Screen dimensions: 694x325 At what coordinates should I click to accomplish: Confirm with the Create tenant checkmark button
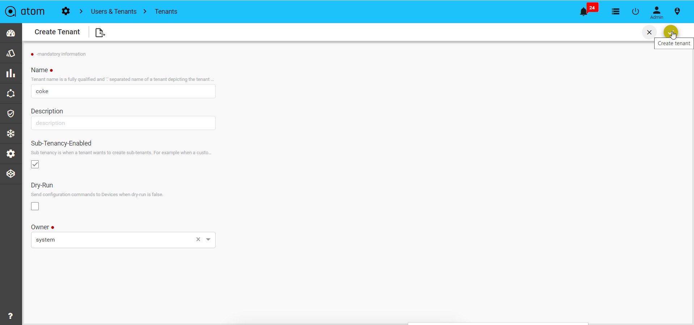pyautogui.click(x=670, y=32)
